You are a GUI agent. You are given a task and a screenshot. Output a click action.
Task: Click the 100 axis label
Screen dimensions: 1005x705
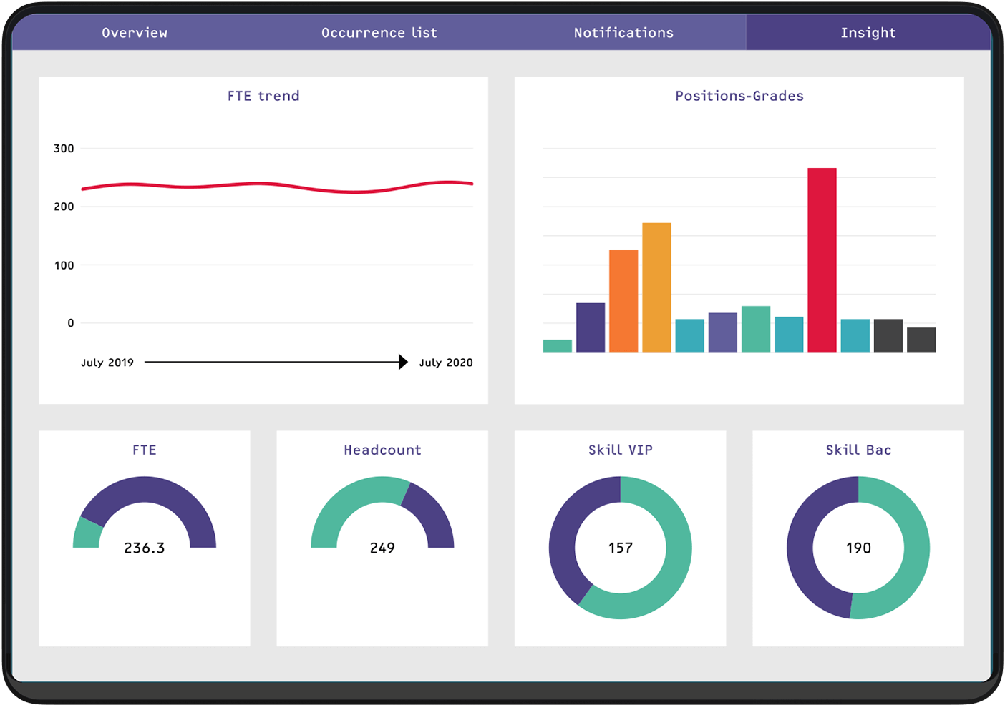64,265
